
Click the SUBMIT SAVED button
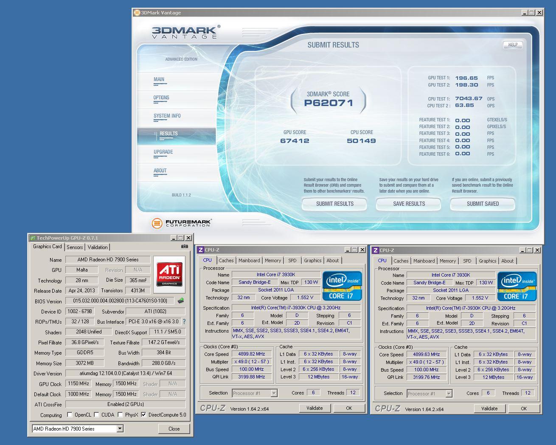[483, 204]
